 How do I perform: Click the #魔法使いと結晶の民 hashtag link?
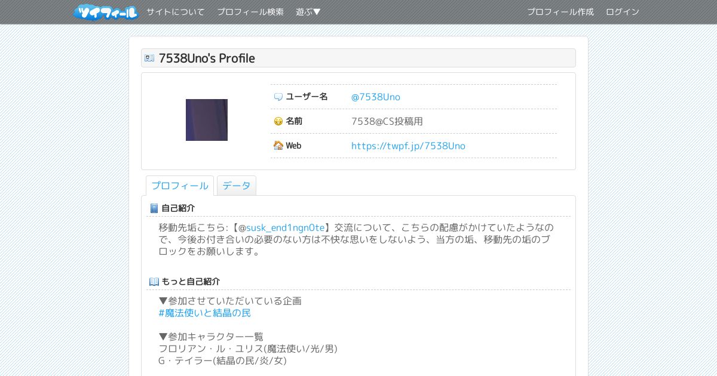(205, 313)
